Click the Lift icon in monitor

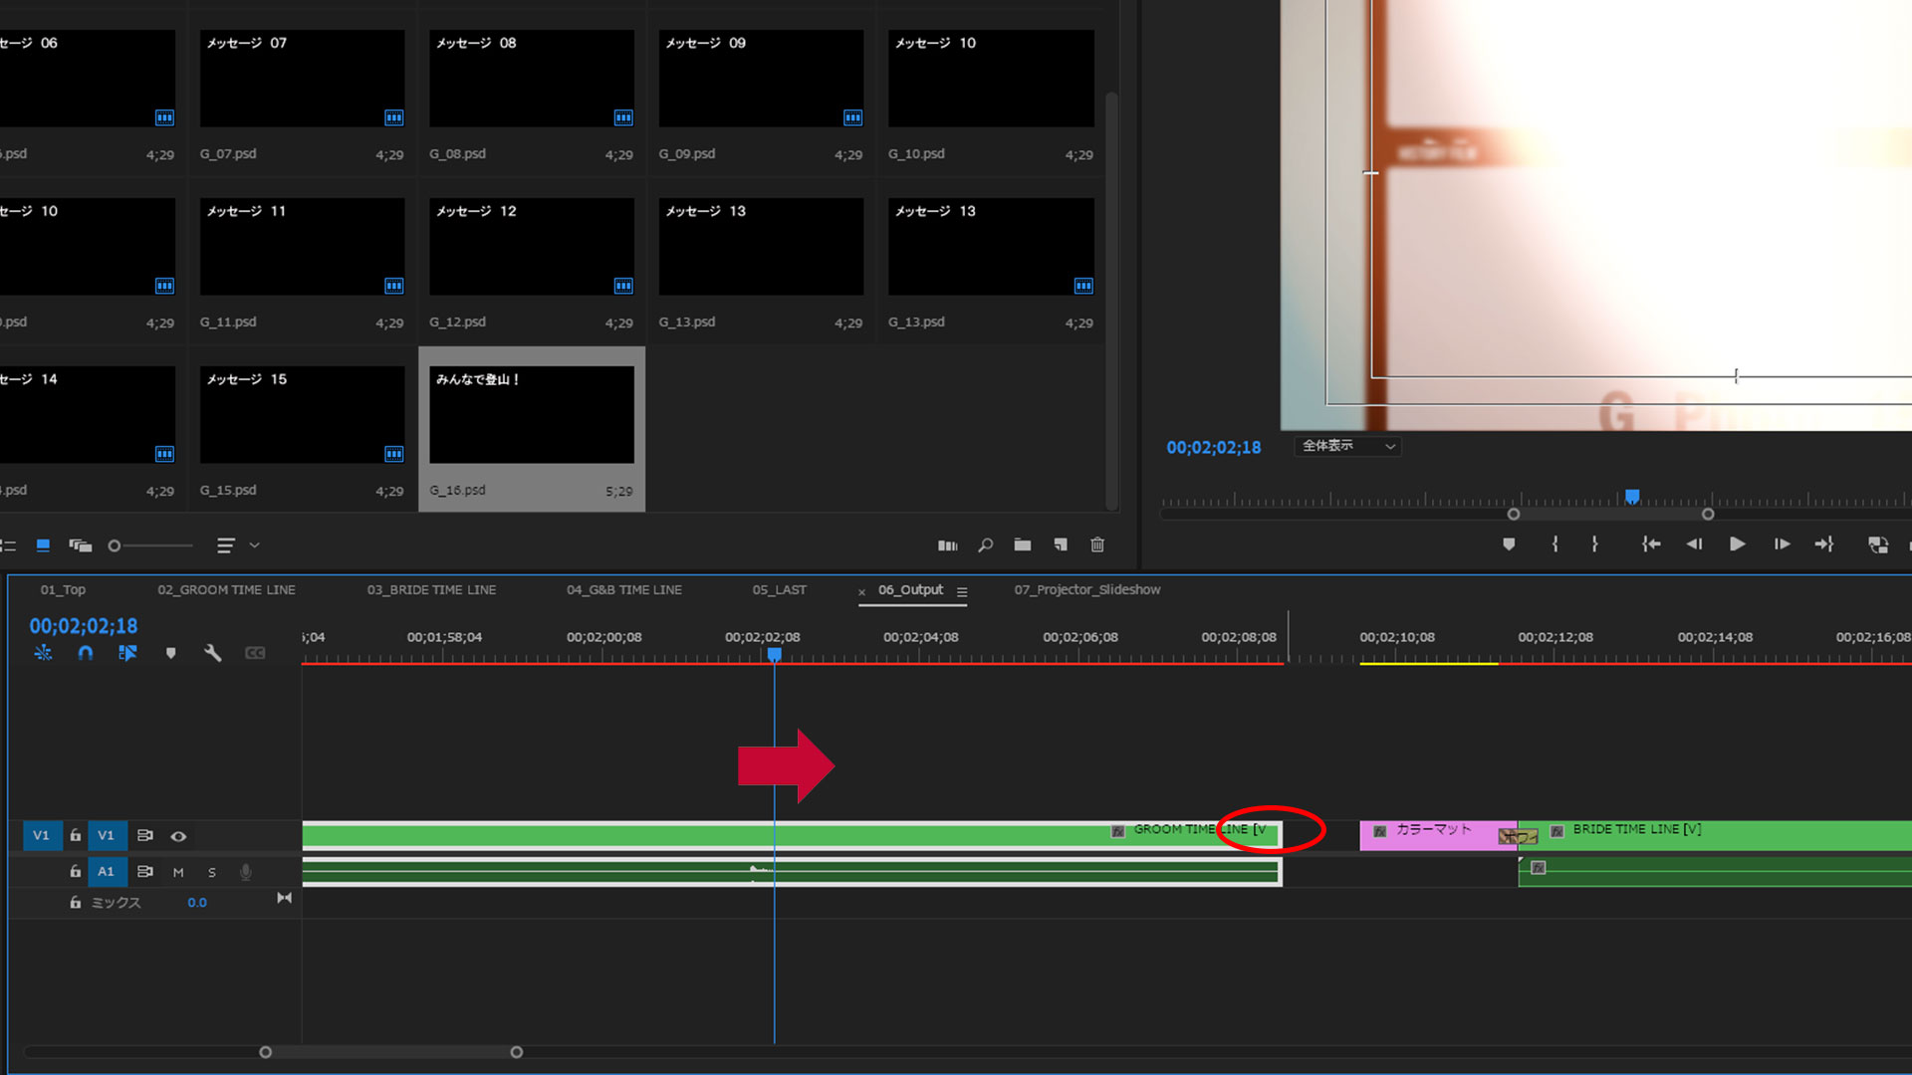(1878, 544)
